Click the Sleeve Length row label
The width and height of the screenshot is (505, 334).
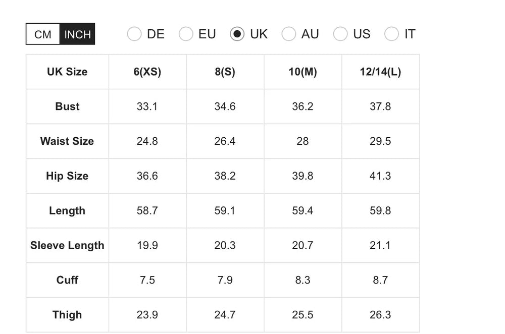click(x=67, y=246)
